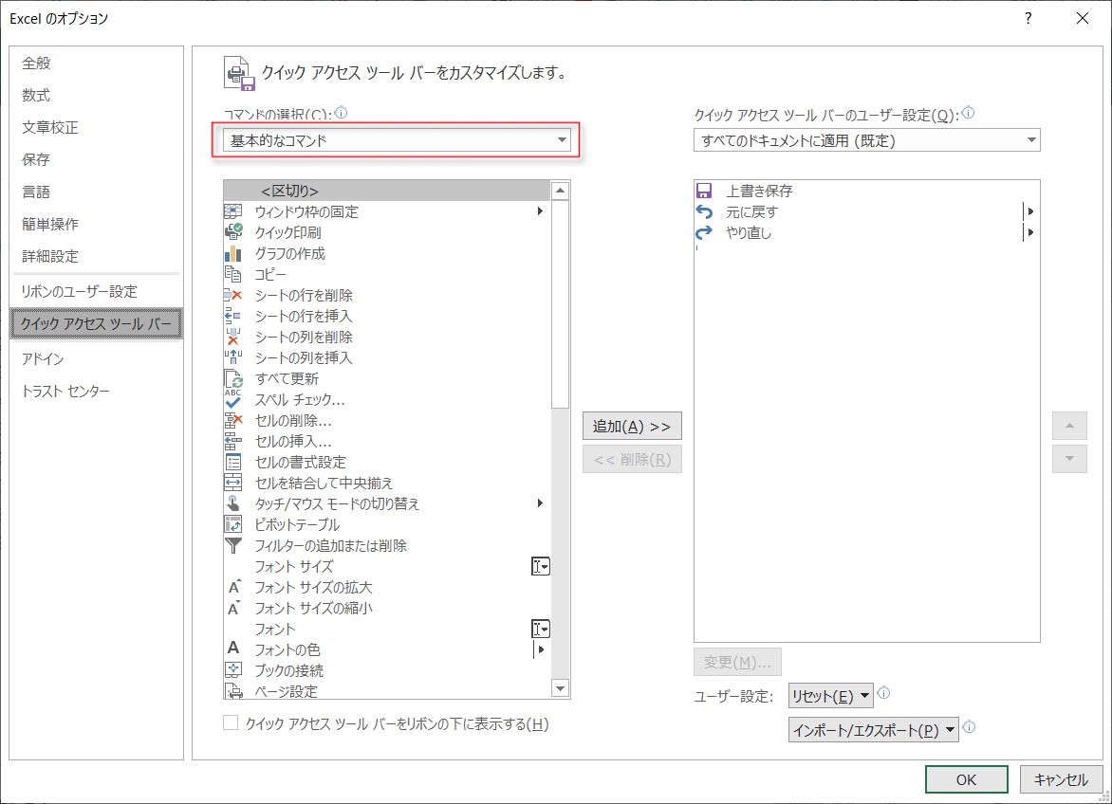Choose the ブックの接続 icon
1112x804 pixels.
coord(232,670)
